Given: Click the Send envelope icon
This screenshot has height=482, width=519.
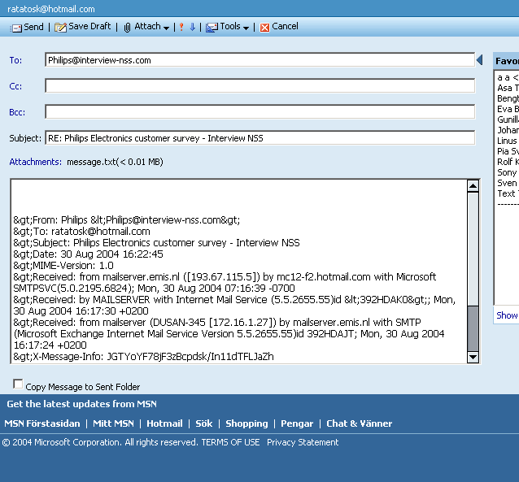Looking at the screenshot, I should click(15, 28).
